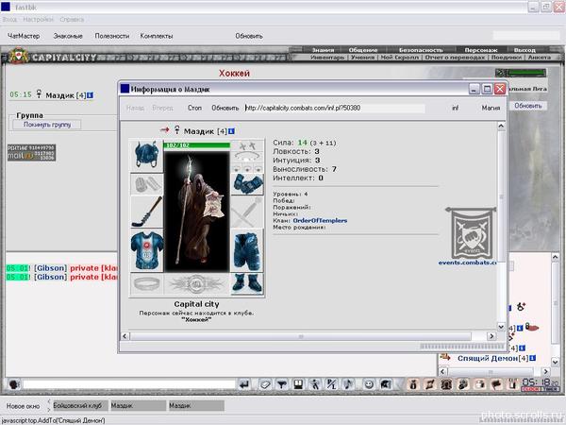Click the green 102/102 health bar
This screenshot has width=566, height=425.
coord(197,145)
